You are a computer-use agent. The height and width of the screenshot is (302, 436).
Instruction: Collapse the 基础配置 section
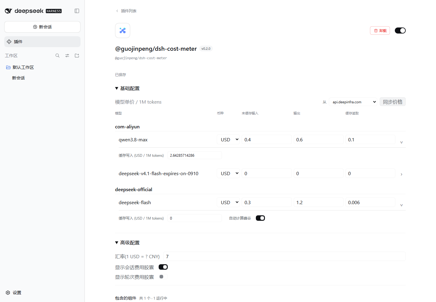127,88
